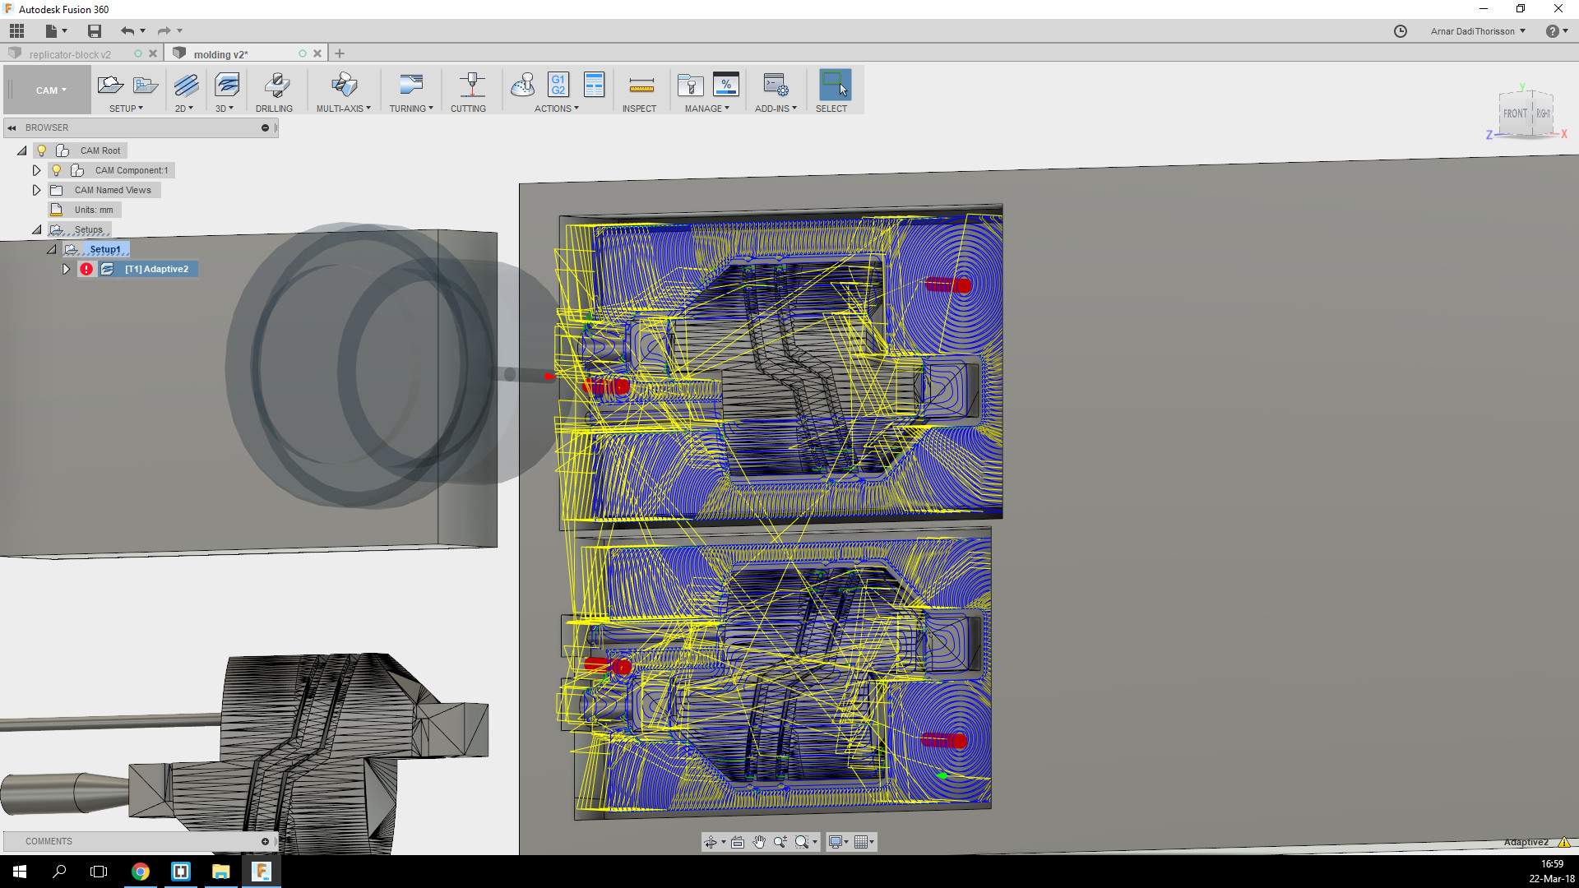The width and height of the screenshot is (1579, 888).
Task: Switch to the replicator-block v2 tab
Action: pyautogui.click(x=70, y=54)
